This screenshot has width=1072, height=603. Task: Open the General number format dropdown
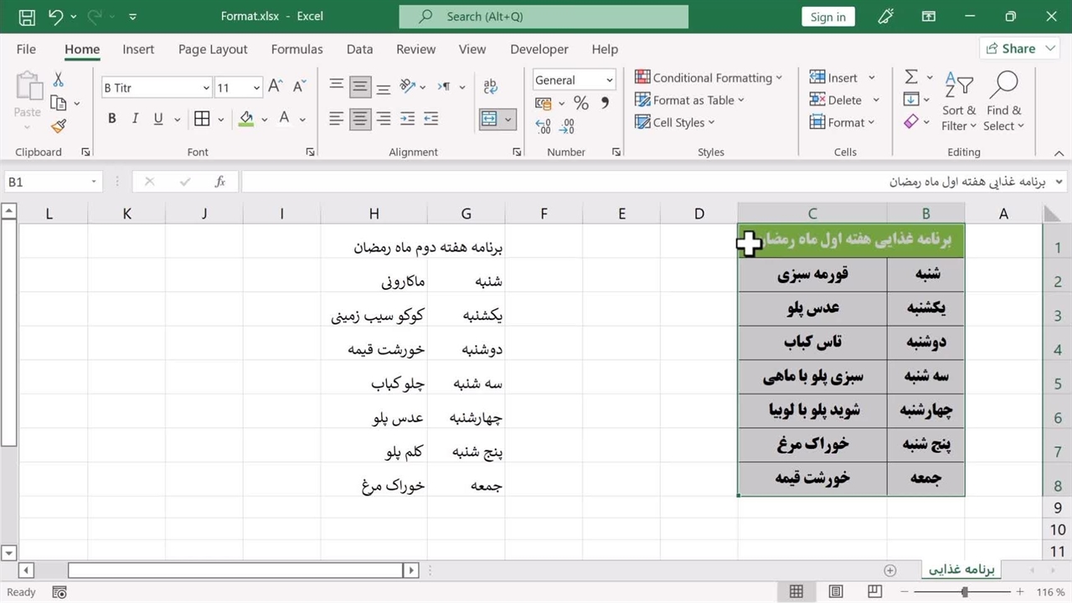coord(610,80)
